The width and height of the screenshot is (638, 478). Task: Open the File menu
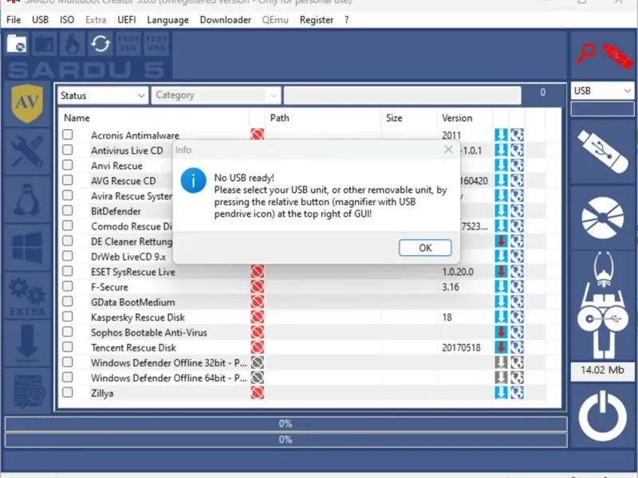click(x=14, y=20)
